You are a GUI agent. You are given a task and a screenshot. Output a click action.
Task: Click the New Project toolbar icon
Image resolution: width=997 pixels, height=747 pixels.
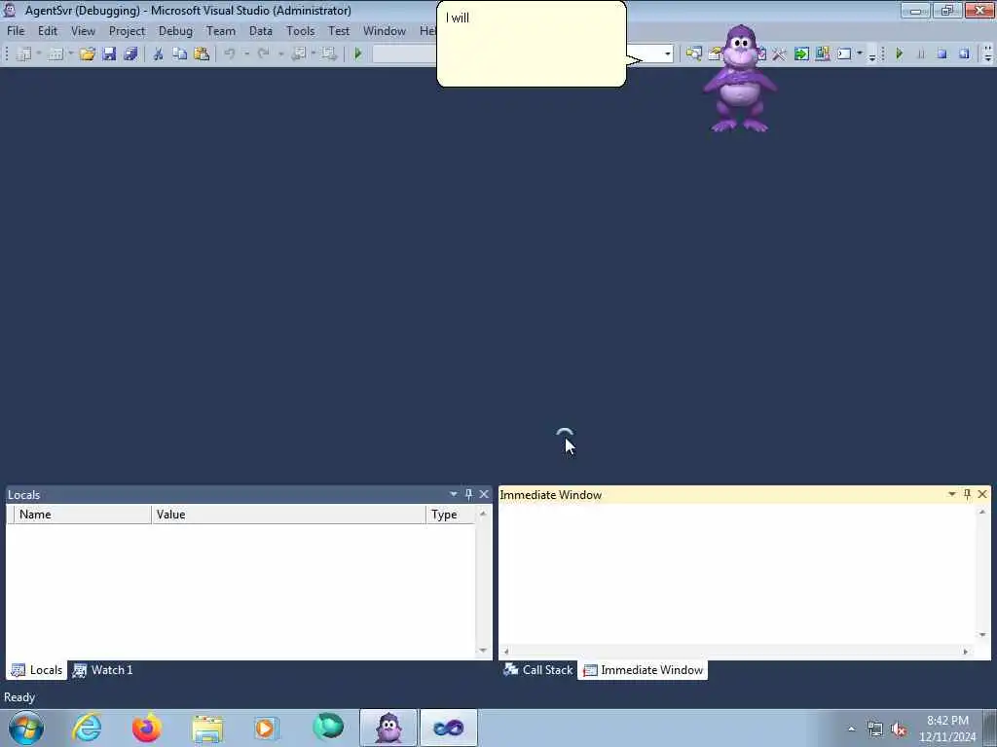24,54
